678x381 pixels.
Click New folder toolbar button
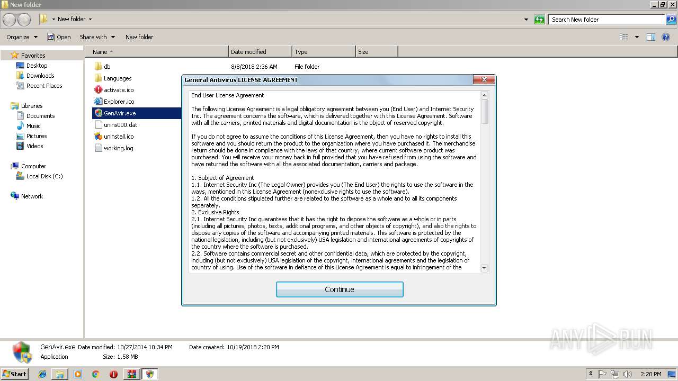pos(139,37)
